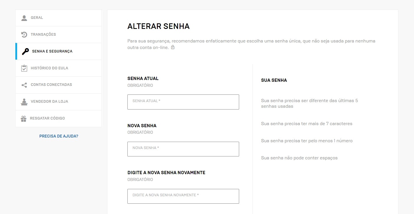Click the Contas Conectadas share icon

coord(24,85)
